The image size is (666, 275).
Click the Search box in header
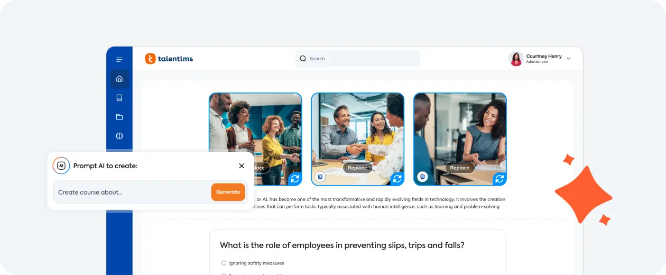357,59
